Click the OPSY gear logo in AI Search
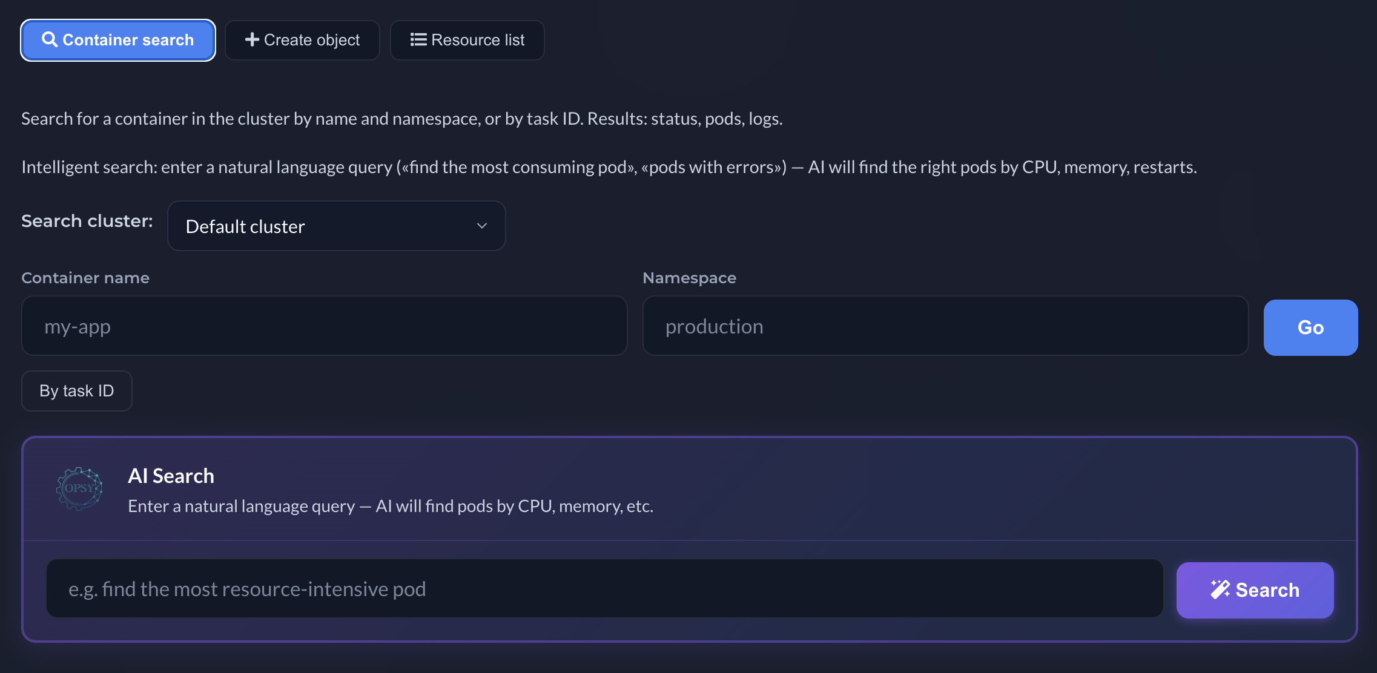Screen dimensions: 1377x673 point(79,488)
